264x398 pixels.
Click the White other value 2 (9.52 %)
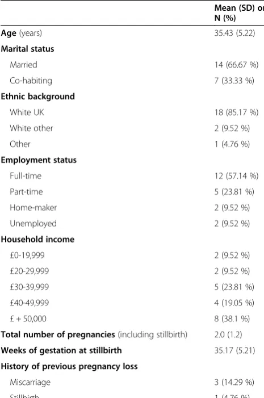pos(232,128)
